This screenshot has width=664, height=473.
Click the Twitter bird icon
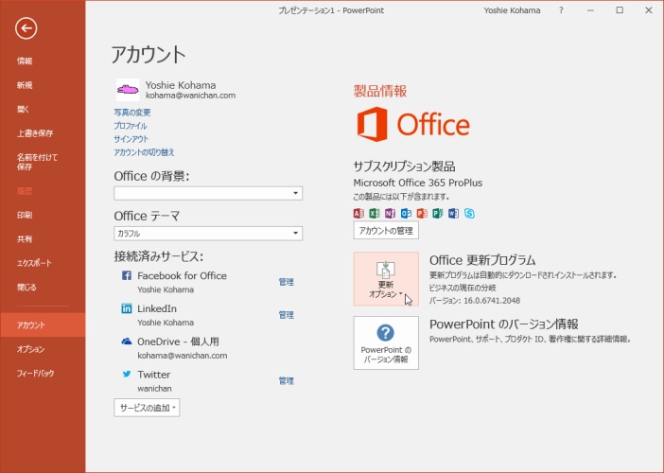point(126,374)
